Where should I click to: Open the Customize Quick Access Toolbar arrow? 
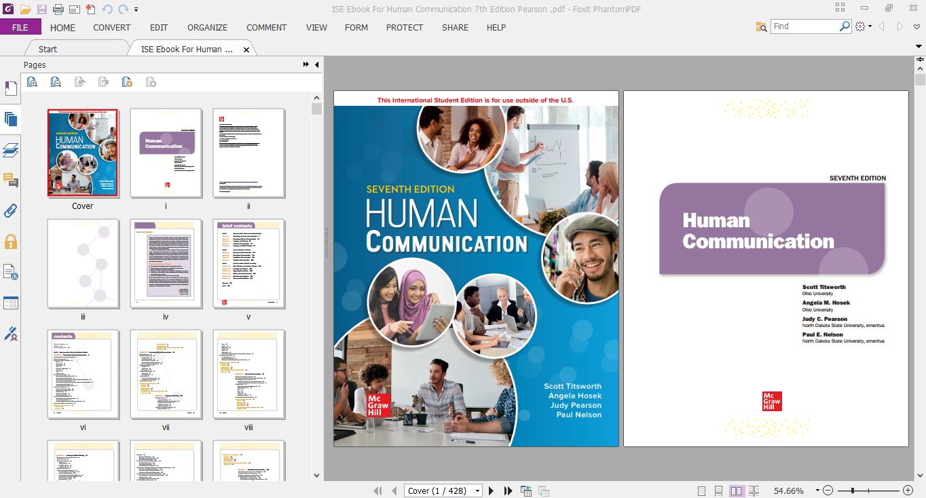pos(136,9)
